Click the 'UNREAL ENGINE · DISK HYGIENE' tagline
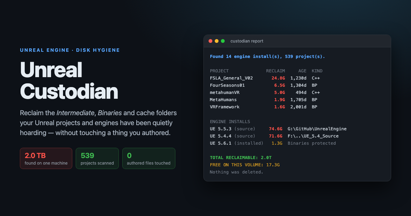 coord(70,50)
